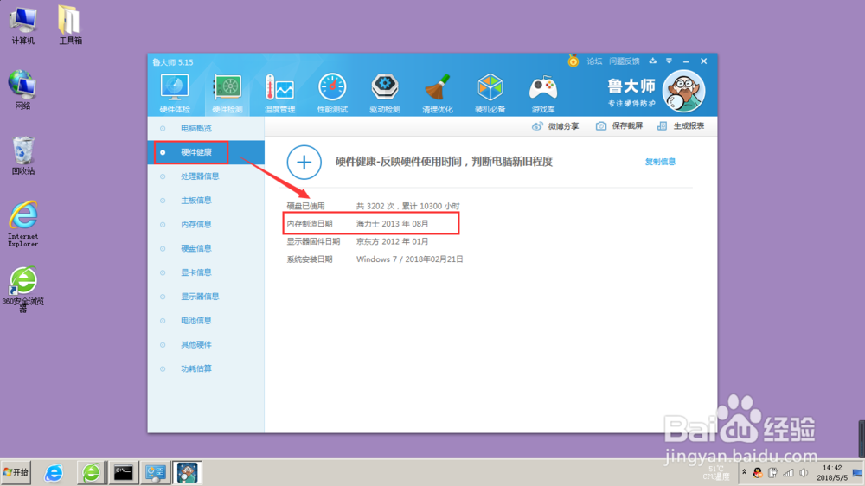Image resolution: width=865 pixels, height=486 pixels.
Task: Click the blue plus circle icon
Action: (x=304, y=163)
